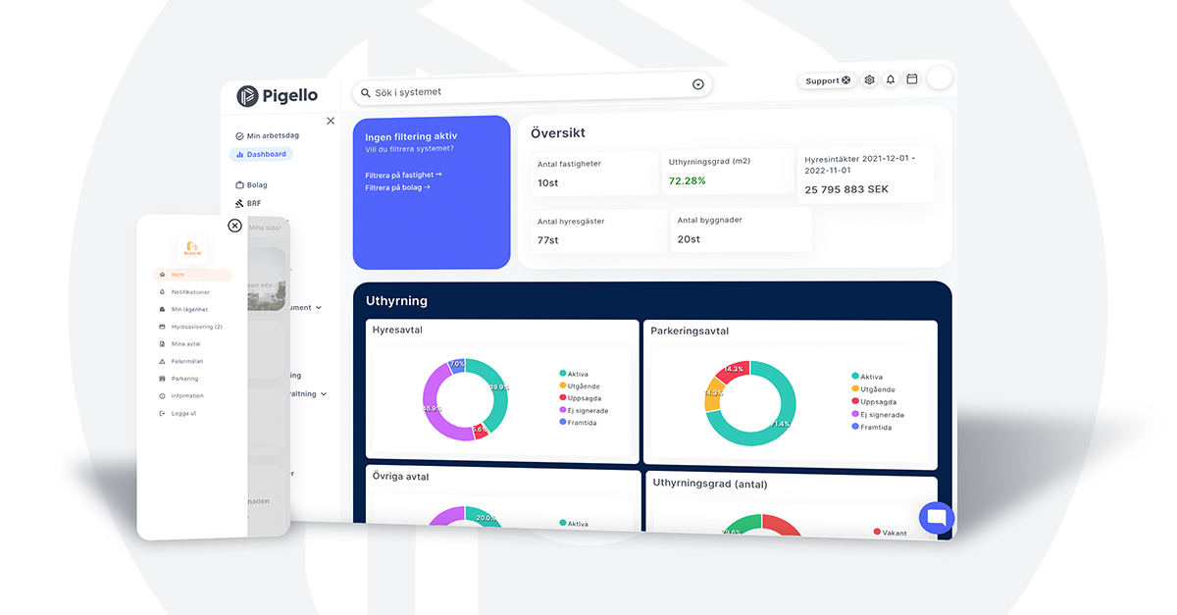Click the orange house logo in mobile panel

(x=192, y=247)
